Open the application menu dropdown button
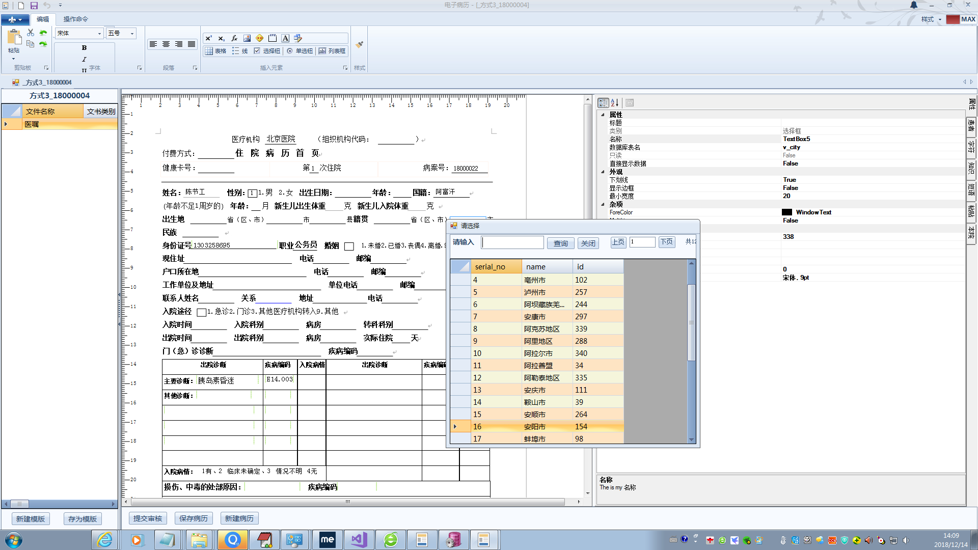The image size is (978, 550). 15,19
